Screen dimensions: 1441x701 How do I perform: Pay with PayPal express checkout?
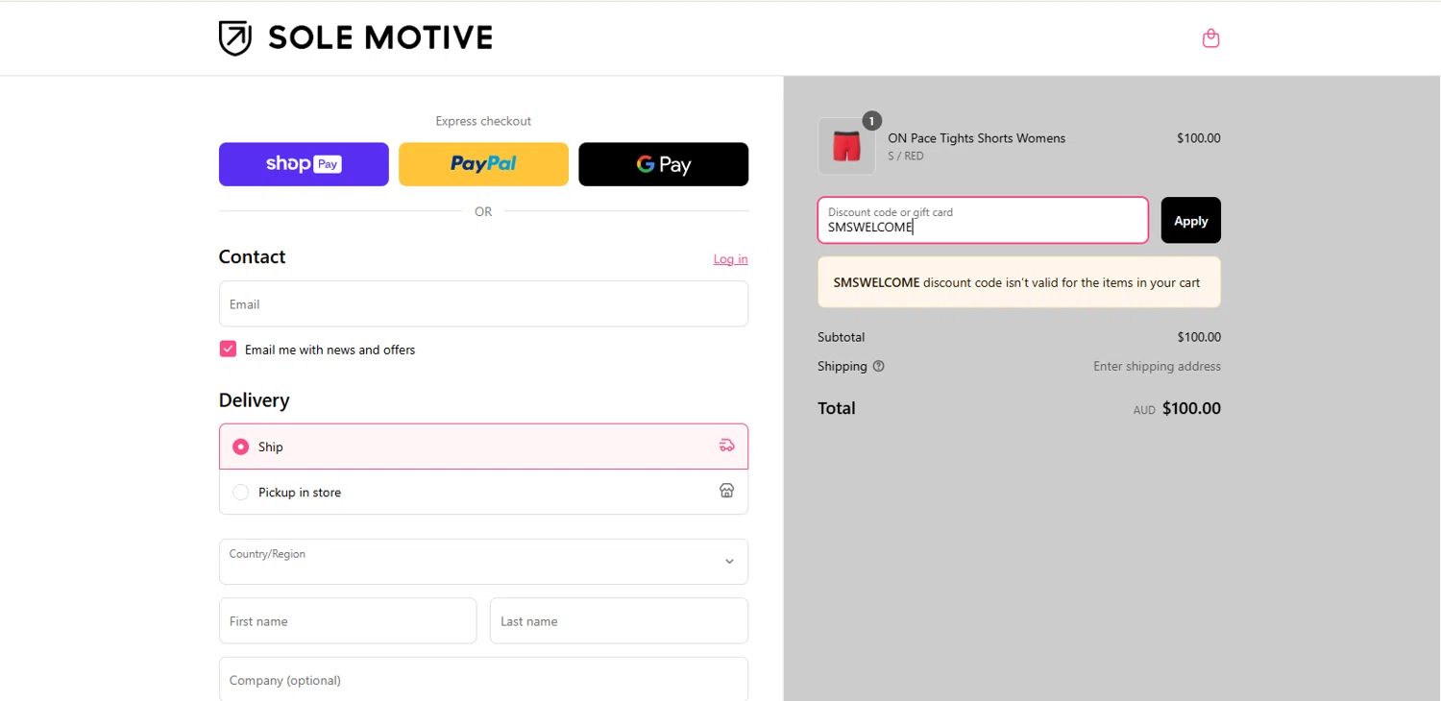[483, 164]
